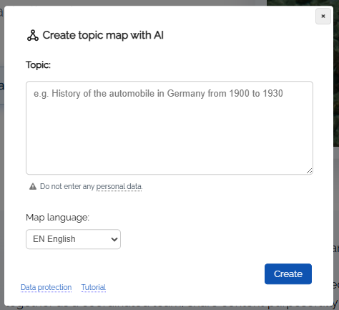Open the personal data info link
The image size is (339, 310).
tap(119, 186)
